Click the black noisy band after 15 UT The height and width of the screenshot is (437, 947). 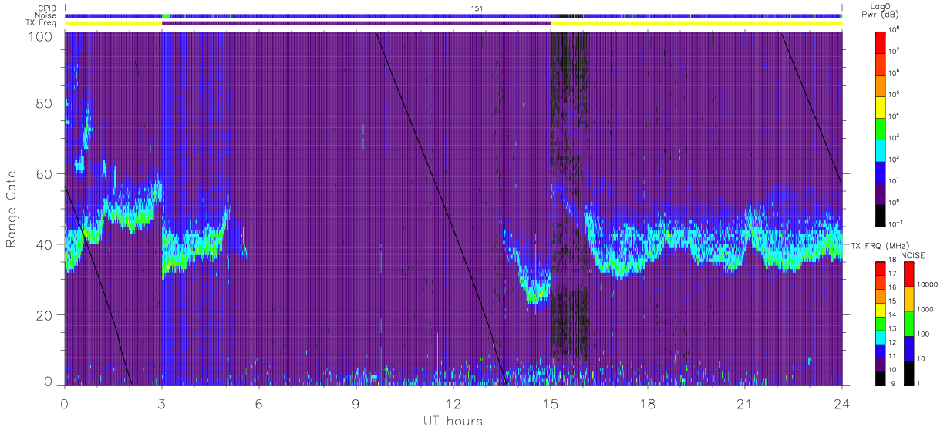click(569, 210)
